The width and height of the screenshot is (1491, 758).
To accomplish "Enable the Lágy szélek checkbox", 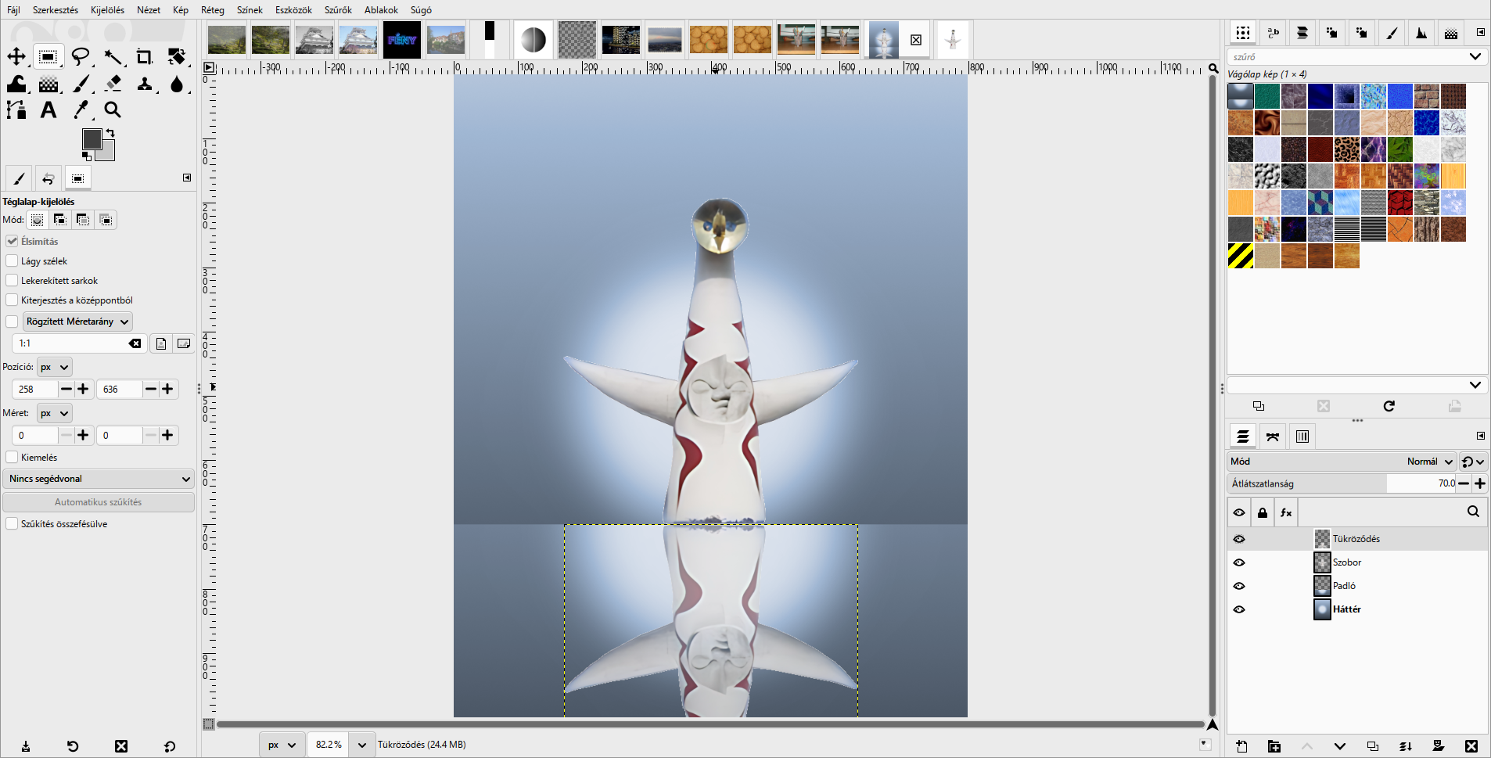I will pos(12,261).
